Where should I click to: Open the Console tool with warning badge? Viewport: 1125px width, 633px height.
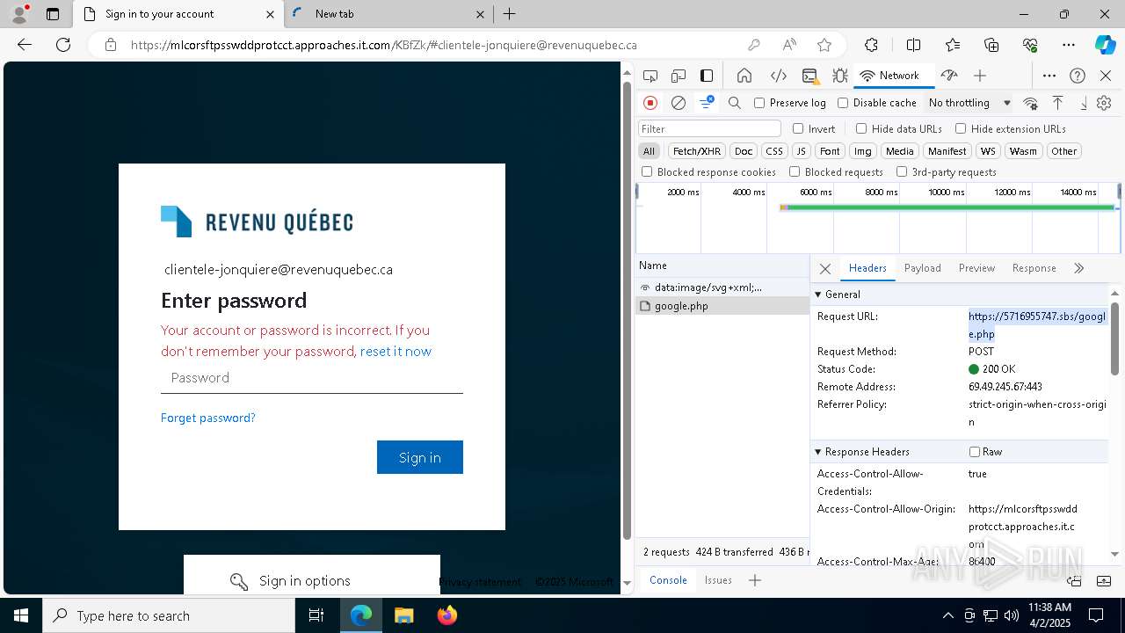pos(809,76)
